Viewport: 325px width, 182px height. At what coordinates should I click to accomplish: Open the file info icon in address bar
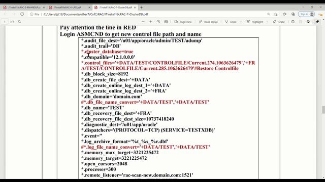click(31, 14)
